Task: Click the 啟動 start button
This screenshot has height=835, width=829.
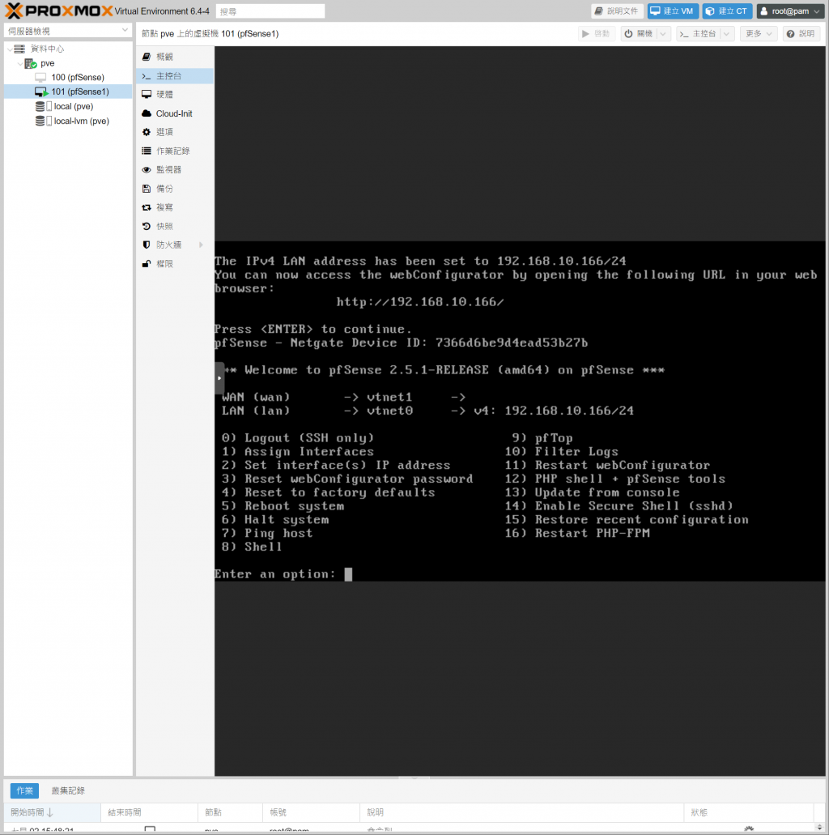Action: pos(596,33)
